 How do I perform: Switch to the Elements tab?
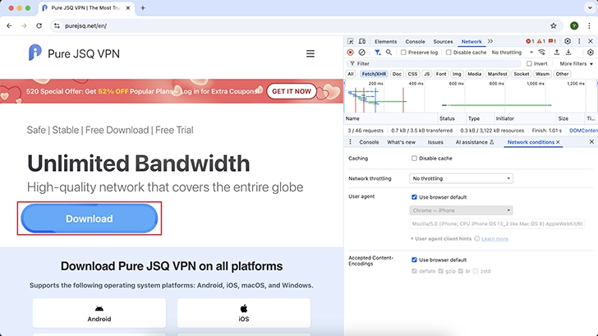click(x=385, y=41)
